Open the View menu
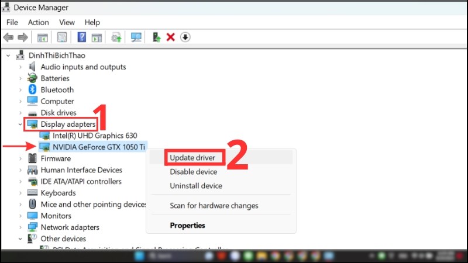Screen dimensions: 468x263 pos(66,22)
